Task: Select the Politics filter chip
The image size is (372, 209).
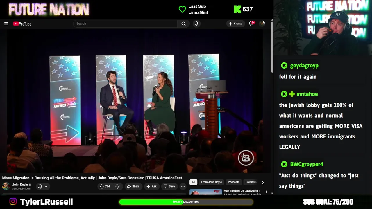Action: pos(251,182)
